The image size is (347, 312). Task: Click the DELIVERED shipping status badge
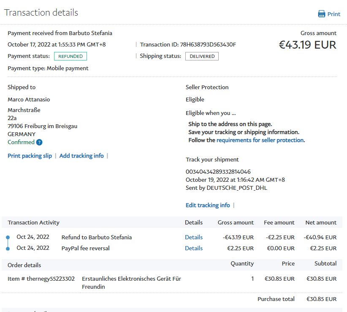tap(202, 56)
